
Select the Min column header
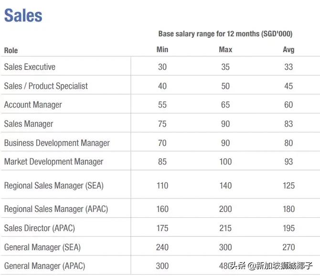point(162,50)
